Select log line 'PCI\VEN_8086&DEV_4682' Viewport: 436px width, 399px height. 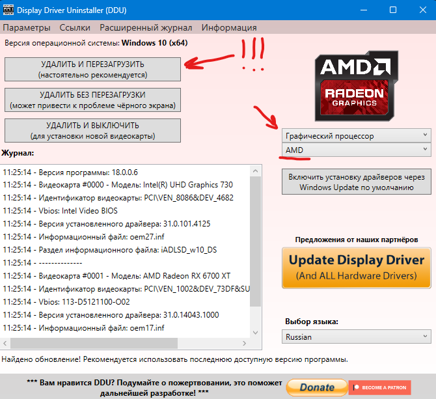click(x=118, y=198)
